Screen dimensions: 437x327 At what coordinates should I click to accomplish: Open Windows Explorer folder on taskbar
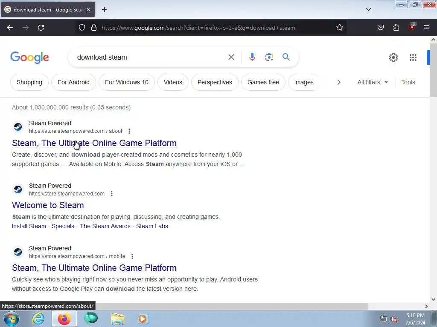point(117,318)
